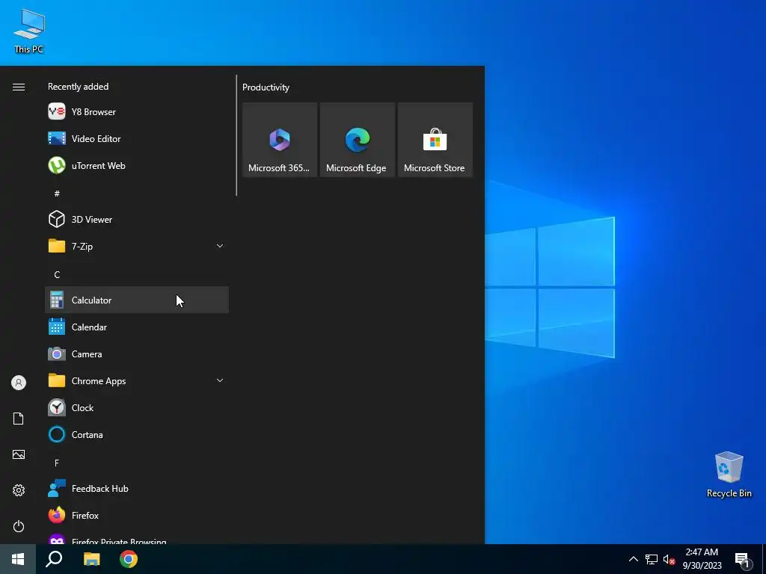The width and height of the screenshot is (766, 574).
Task: Click the 'Recently added' header
Action: tap(78, 87)
